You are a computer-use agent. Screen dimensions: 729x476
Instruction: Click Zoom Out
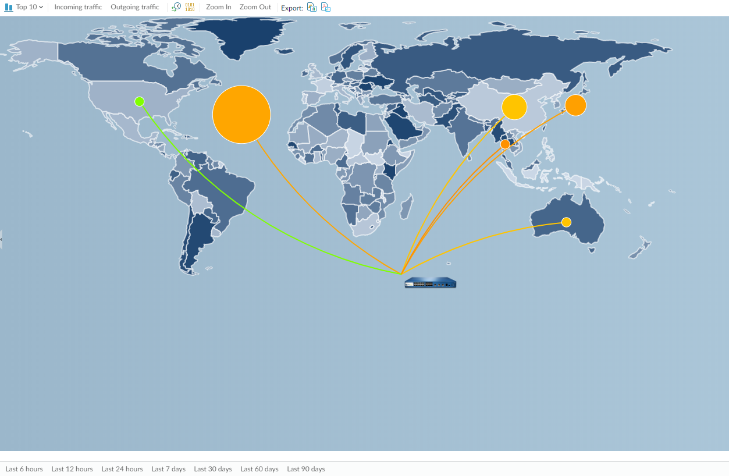click(255, 7)
